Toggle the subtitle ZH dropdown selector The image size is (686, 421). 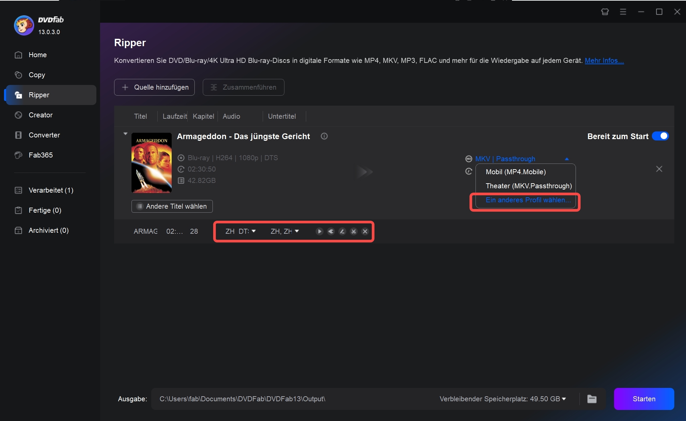(285, 231)
